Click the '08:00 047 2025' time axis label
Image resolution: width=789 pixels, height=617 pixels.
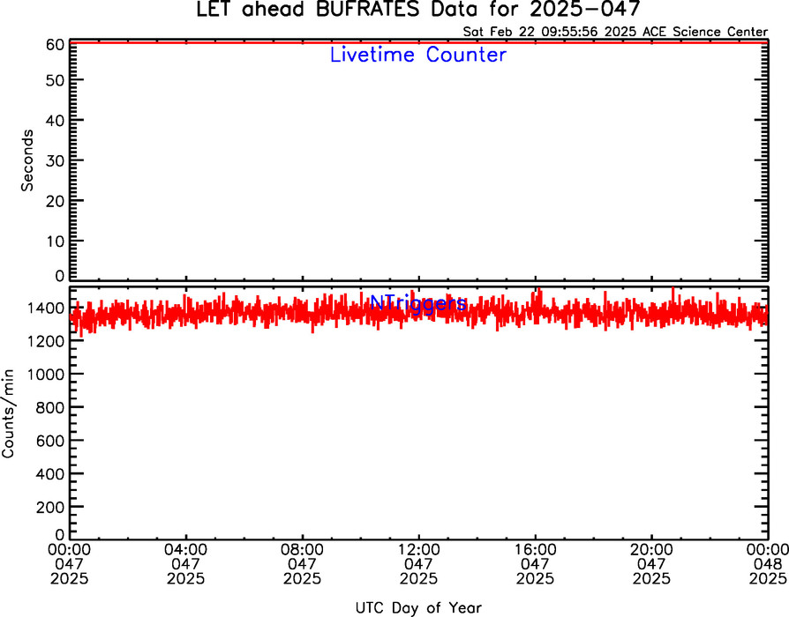point(302,564)
